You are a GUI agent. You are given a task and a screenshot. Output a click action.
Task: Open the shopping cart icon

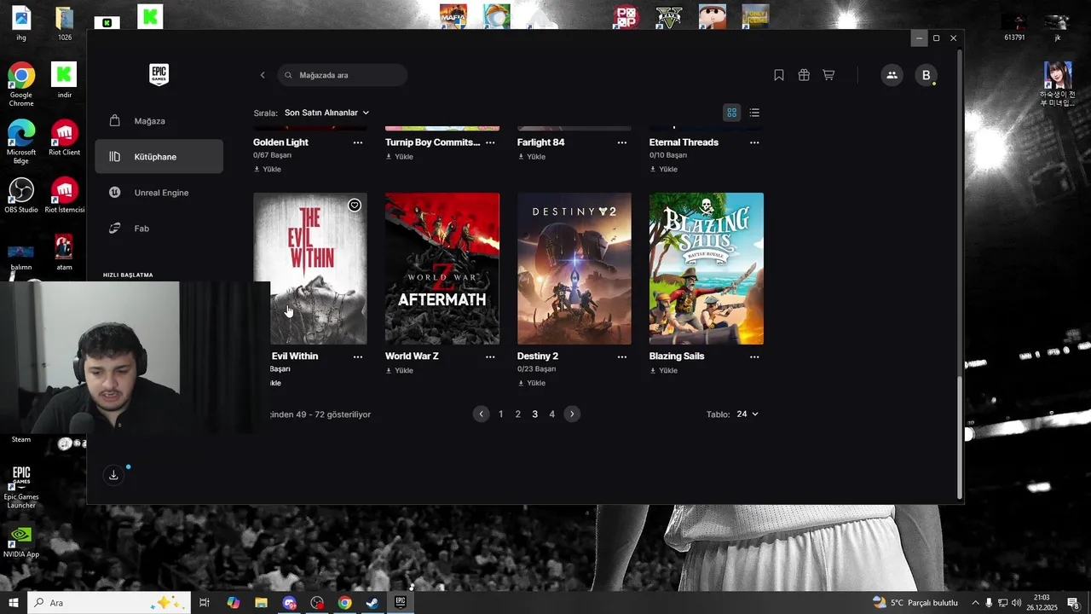tap(828, 75)
